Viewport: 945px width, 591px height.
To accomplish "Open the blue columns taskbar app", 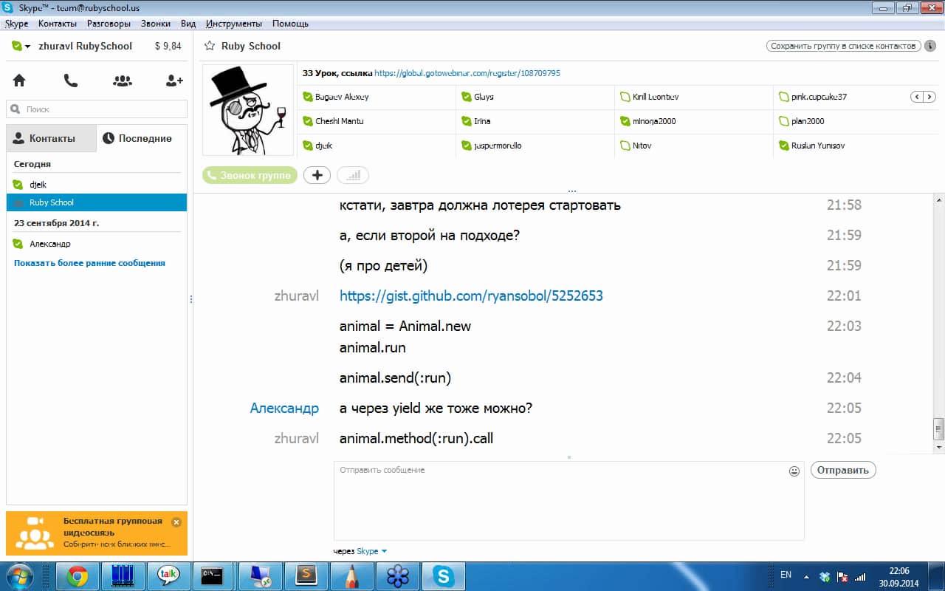I will pos(123,575).
